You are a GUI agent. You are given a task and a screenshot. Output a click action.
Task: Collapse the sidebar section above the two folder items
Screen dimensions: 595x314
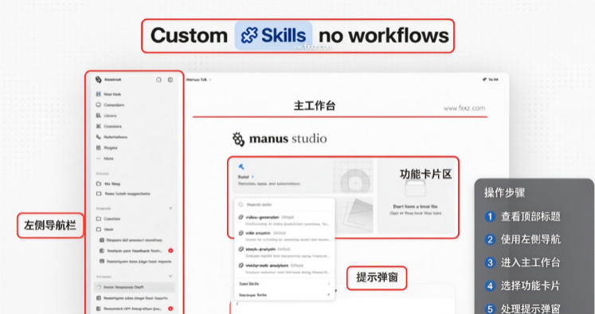pos(170,208)
